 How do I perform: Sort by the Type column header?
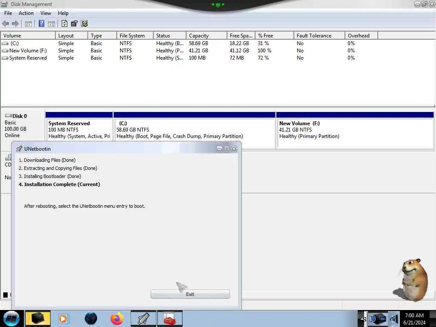click(102, 36)
